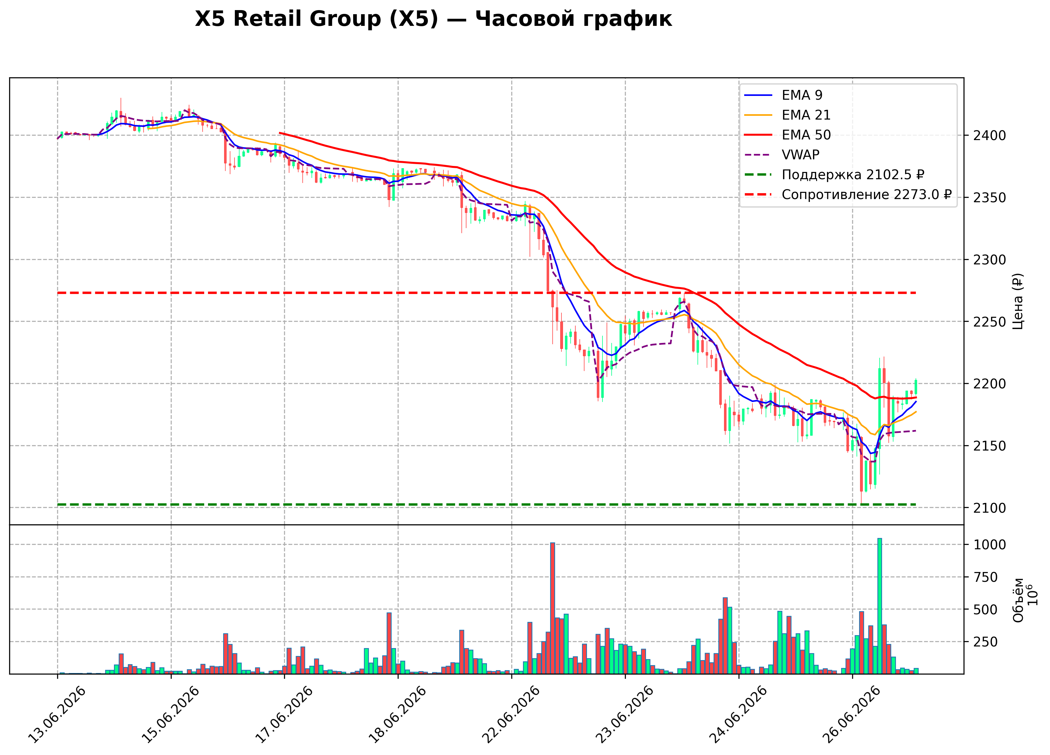Select the VWAP legend entry
The height and width of the screenshot is (755, 1050).
coord(781,155)
